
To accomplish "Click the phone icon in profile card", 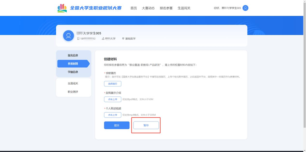I will point(78,39).
